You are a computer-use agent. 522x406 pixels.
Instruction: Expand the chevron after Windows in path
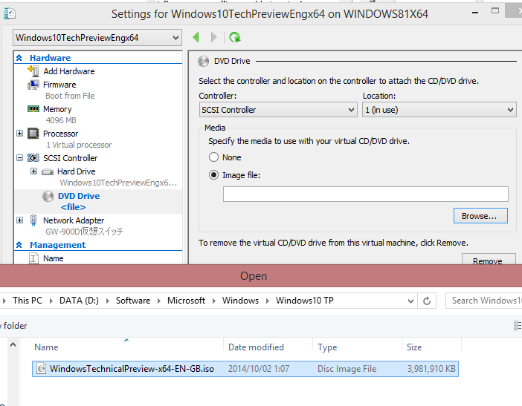point(268,301)
